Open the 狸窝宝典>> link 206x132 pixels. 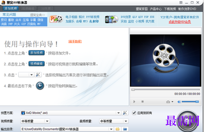(37, 15)
